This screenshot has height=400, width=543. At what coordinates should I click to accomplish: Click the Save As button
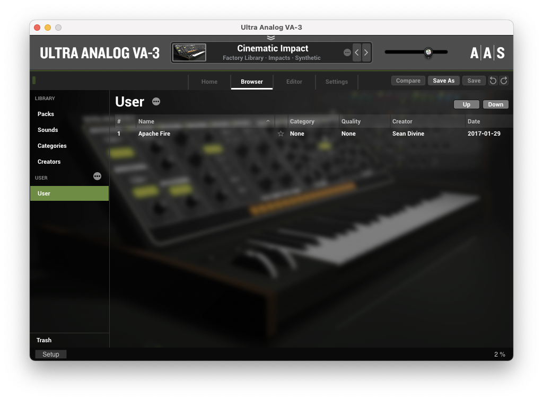[443, 81]
